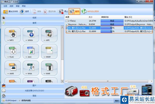
Task: Click the task list horizontal scrollbar thumb
Action: [x=108, y=81]
